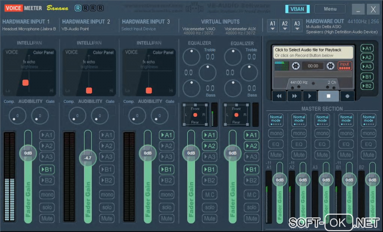The width and height of the screenshot is (383, 232).
Task: Open Color Panel on Hardware Input 1
Action: coord(43,52)
